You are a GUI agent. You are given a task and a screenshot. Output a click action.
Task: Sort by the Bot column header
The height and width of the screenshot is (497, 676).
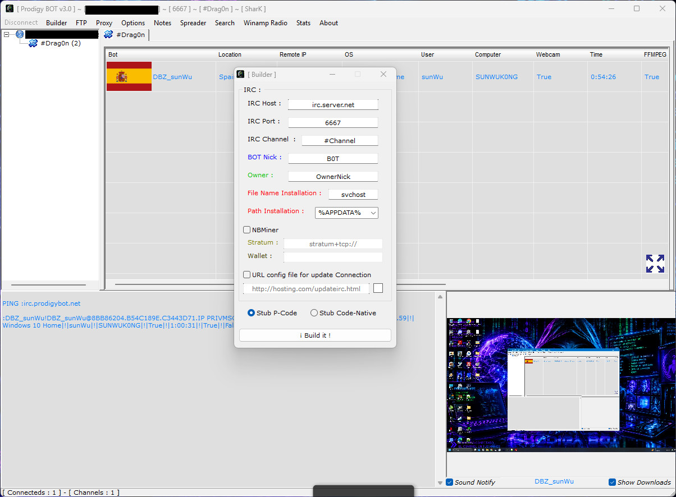(x=161, y=54)
